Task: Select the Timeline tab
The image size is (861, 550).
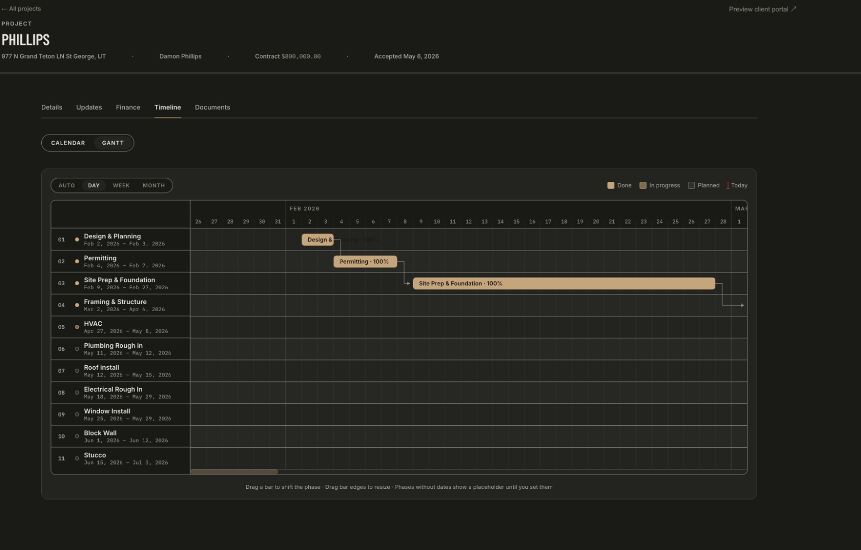Action: click(x=168, y=107)
